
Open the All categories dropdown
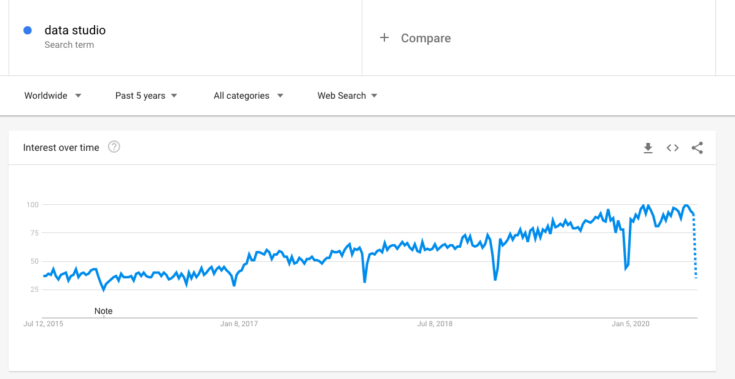[249, 96]
